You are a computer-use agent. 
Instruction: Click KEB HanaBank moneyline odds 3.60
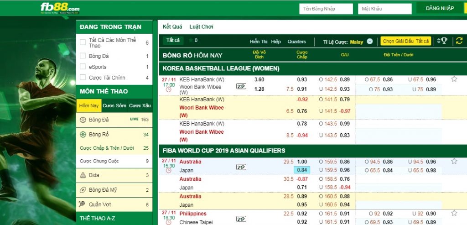[259, 79]
